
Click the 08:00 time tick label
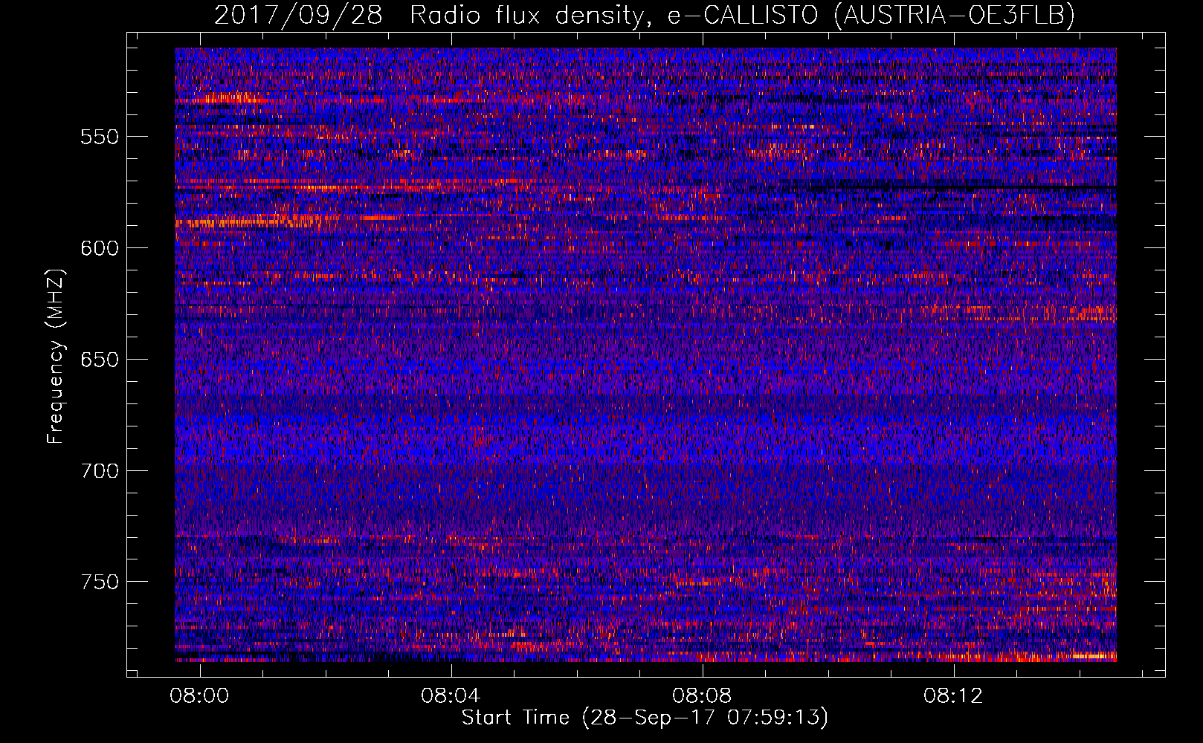point(199,696)
